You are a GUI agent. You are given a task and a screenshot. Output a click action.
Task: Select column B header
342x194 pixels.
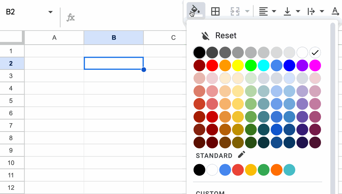tap(114, 38)
